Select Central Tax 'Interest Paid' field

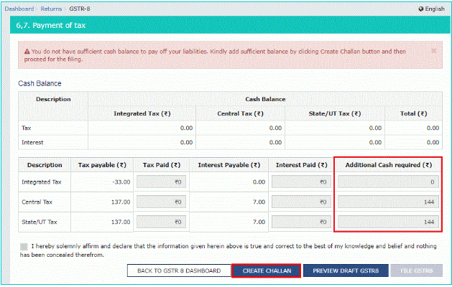point(302,203)
